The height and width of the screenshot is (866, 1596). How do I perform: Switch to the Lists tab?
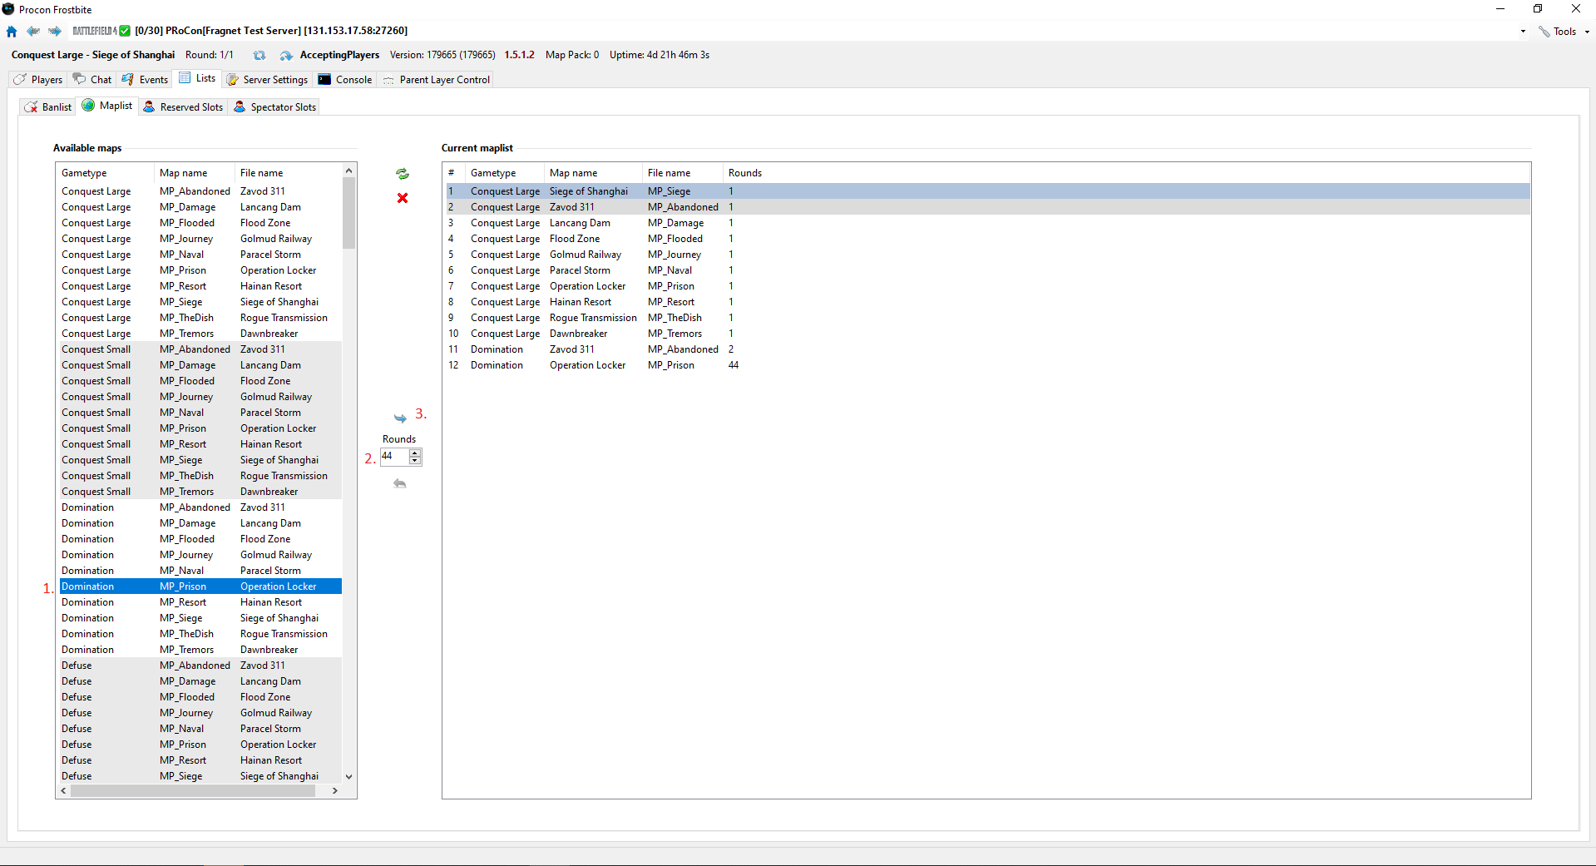198,78
